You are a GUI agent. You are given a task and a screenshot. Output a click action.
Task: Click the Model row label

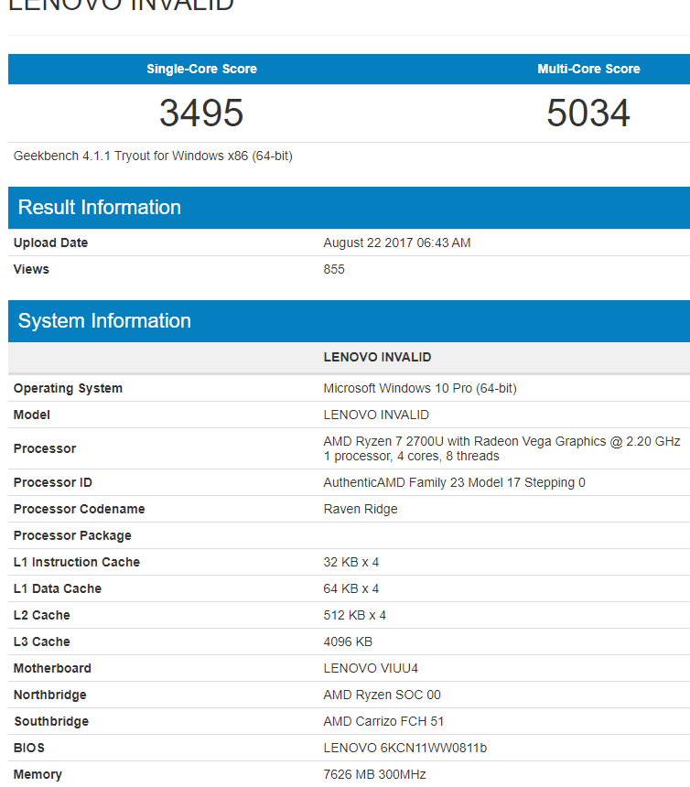(x=32, y=415)
